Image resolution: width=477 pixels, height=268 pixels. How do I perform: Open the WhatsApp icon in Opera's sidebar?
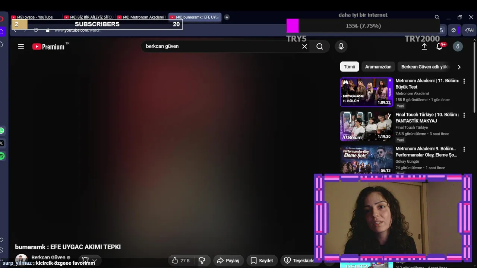2,131
